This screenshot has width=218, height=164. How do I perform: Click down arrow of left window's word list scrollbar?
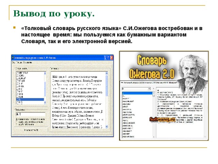[45, 102]
